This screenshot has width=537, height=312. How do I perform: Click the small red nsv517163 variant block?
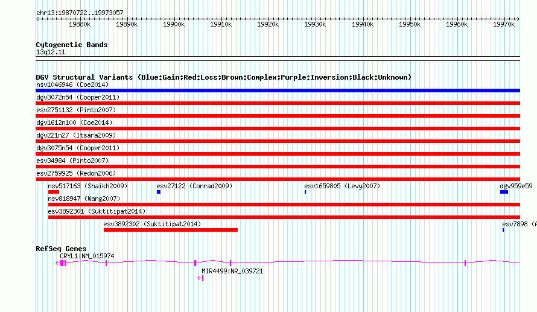[x=54, y=192]
